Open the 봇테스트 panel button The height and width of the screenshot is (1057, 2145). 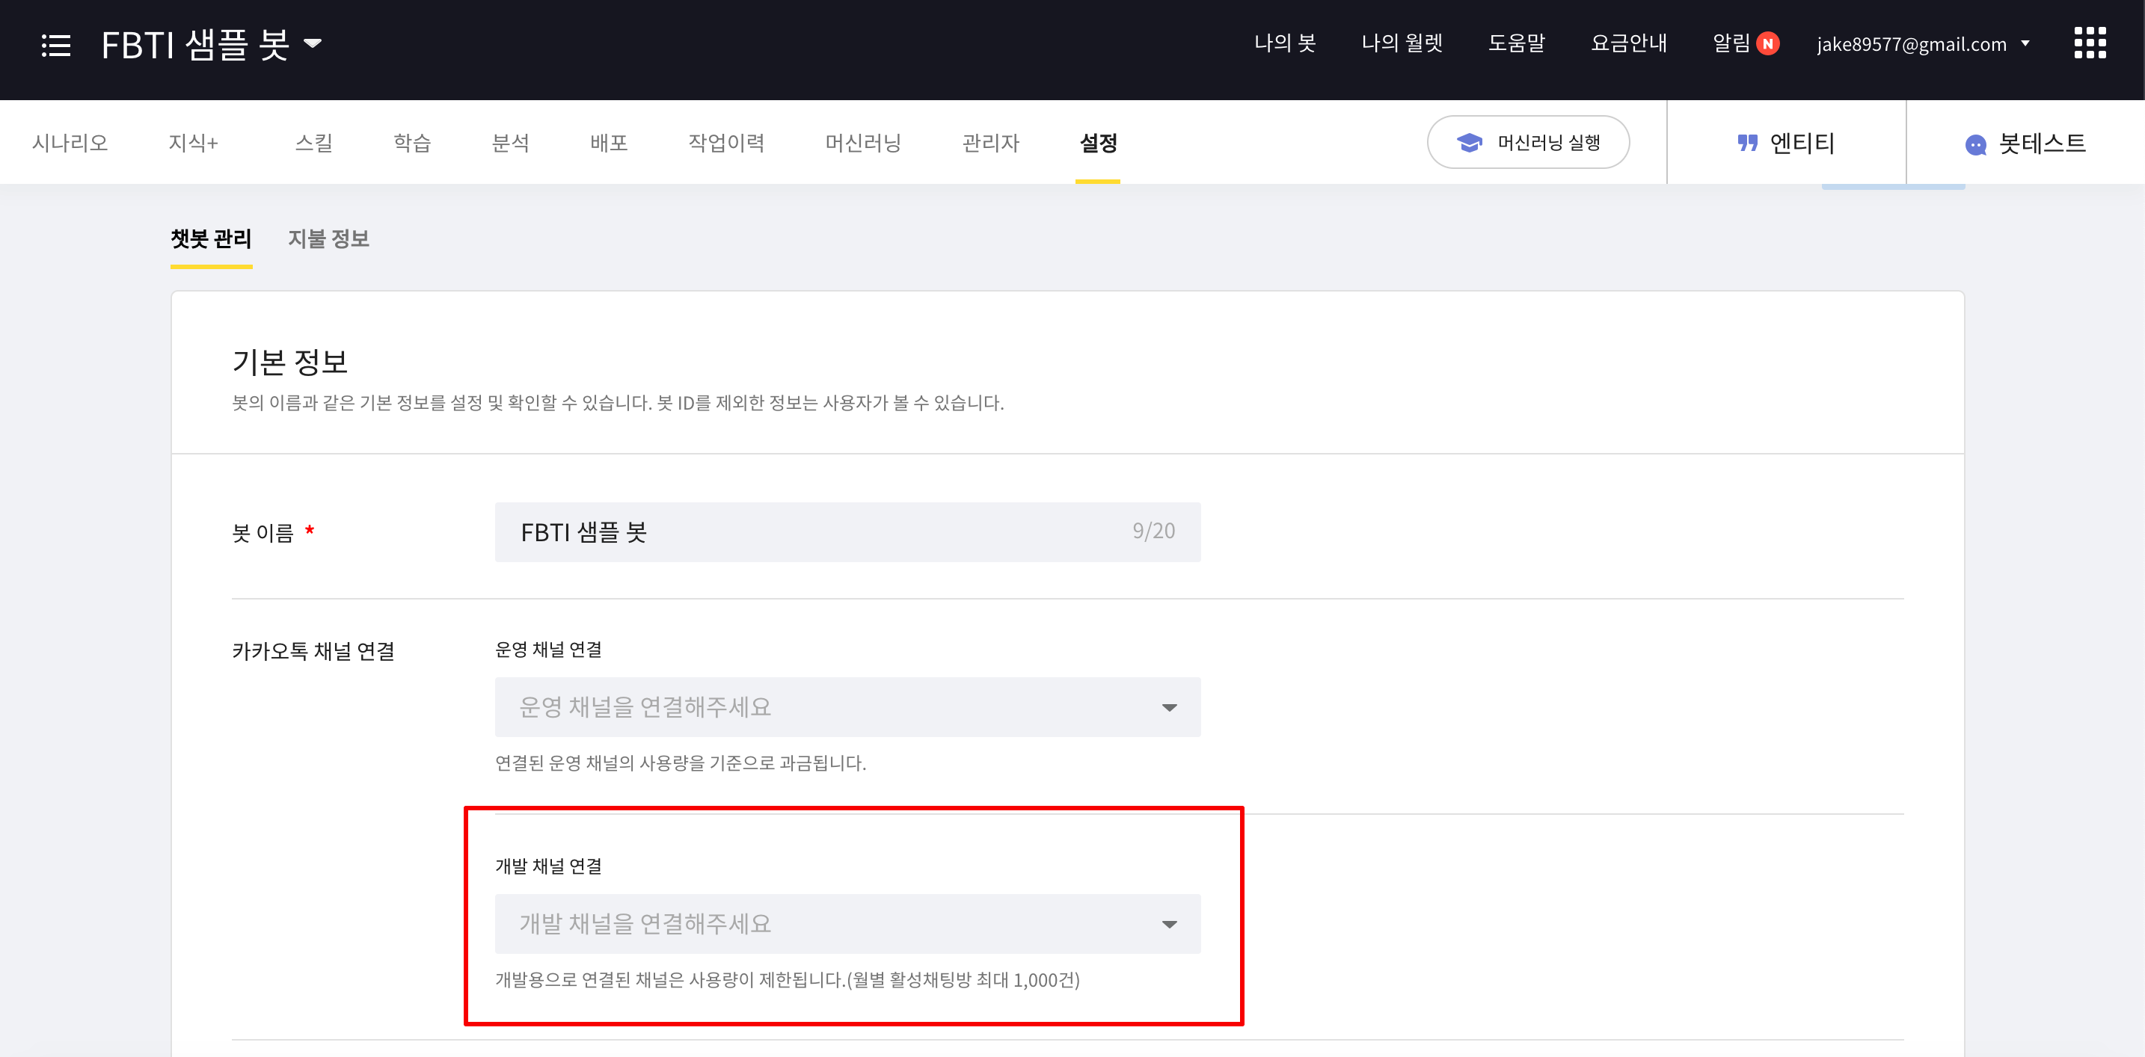pos(2026,144)
